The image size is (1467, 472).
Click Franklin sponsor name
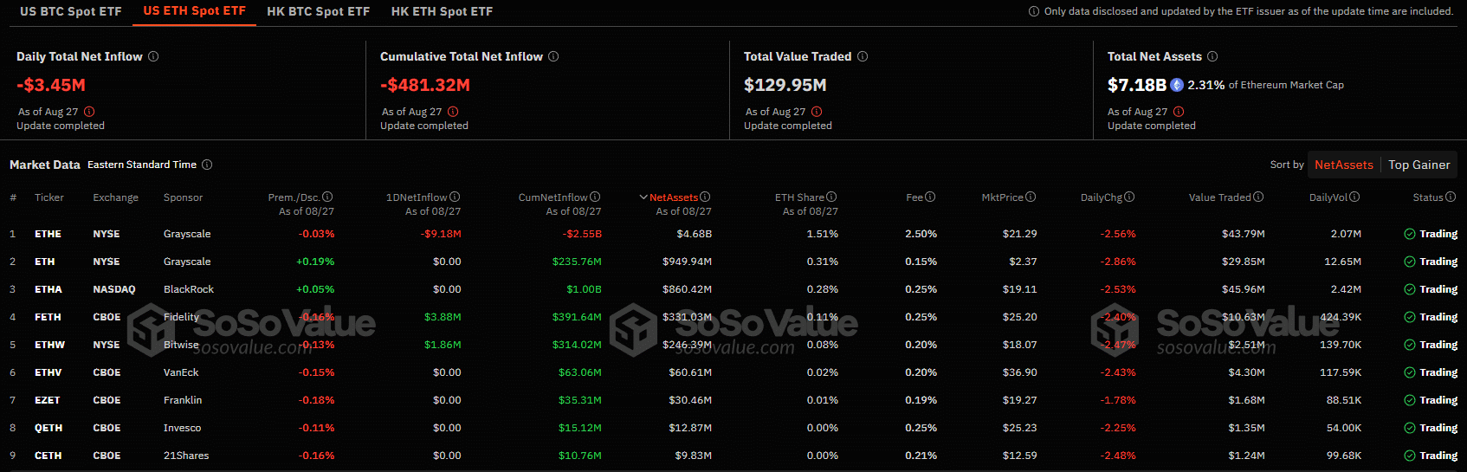point(183,400)
